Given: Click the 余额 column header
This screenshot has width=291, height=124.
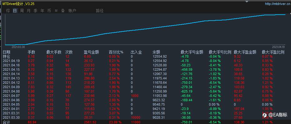Looking at the screenshot, I should (156, 52).
